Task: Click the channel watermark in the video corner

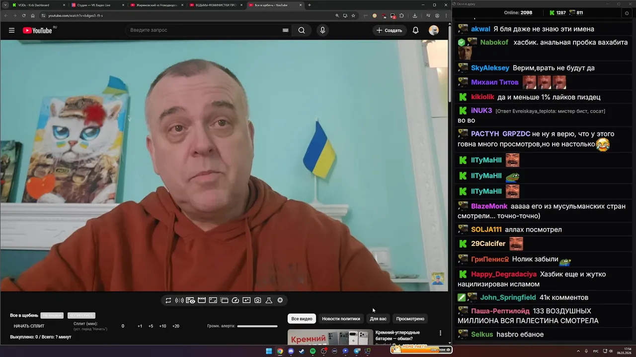Action: [438, 279]
